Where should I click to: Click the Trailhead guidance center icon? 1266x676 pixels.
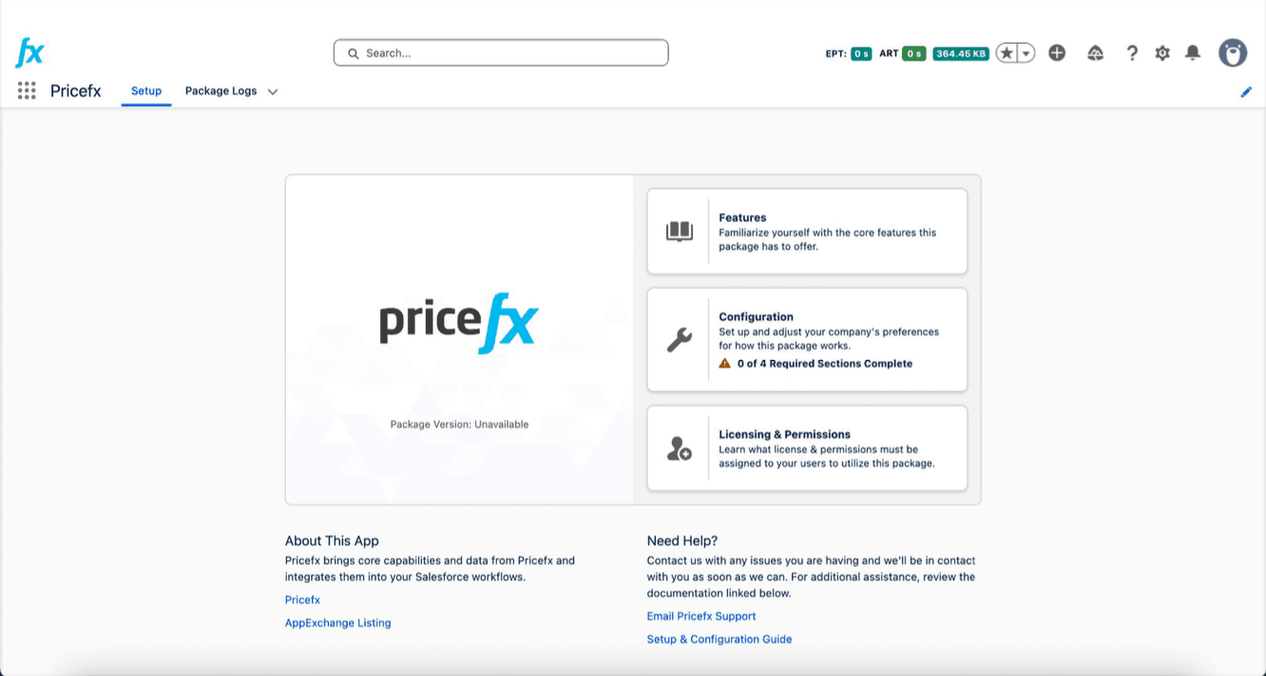pyautogui.click(x=1095, y=53)
